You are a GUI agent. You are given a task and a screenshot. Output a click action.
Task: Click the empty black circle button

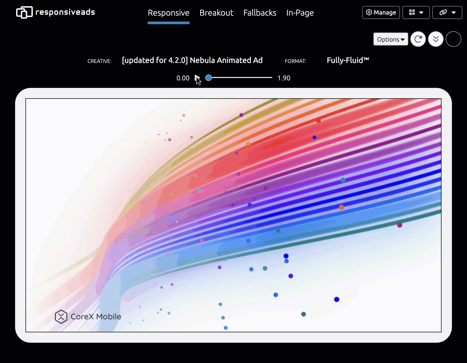[x=453, y=39]
